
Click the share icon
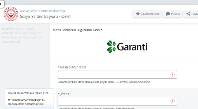(188, 14)
